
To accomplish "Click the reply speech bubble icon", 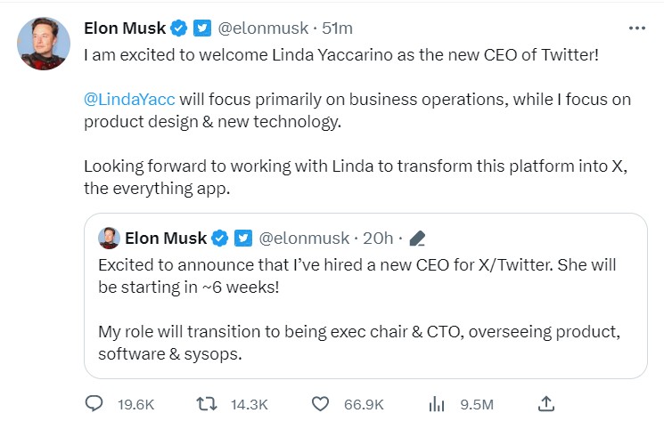I will pyautogui.click(x=94, y=403).
